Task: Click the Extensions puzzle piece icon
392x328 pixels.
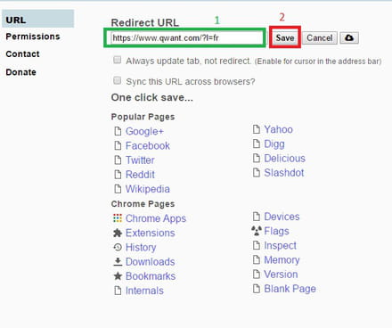Action: click(x=118, y=233)
